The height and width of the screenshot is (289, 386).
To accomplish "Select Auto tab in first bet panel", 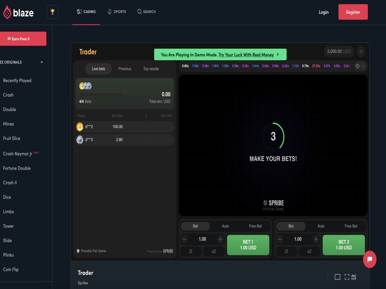I will coord(225,226).
